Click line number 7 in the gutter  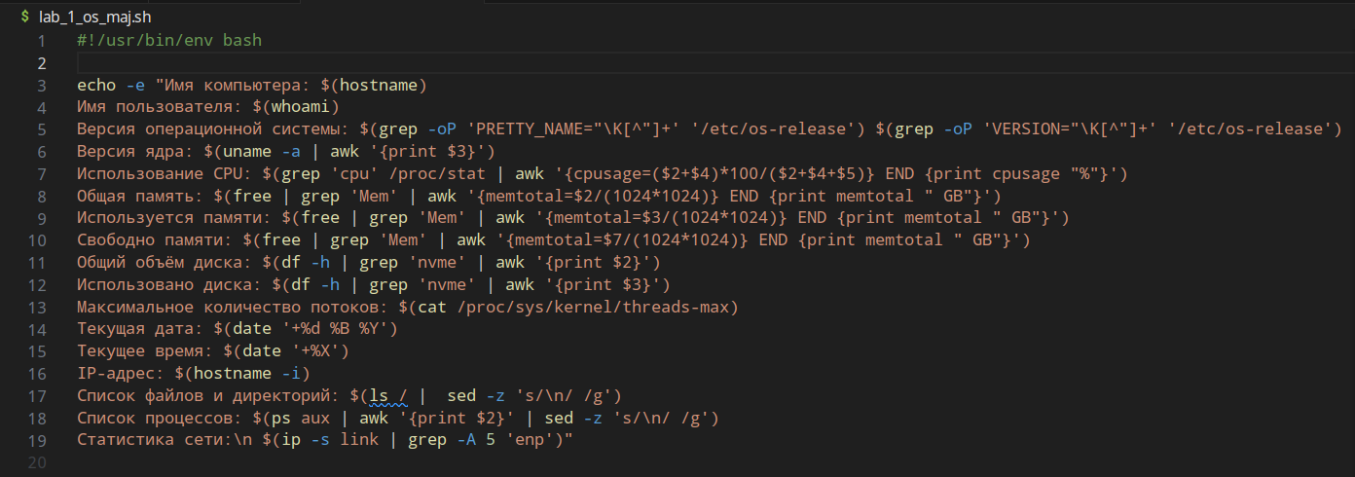point(41,174)
